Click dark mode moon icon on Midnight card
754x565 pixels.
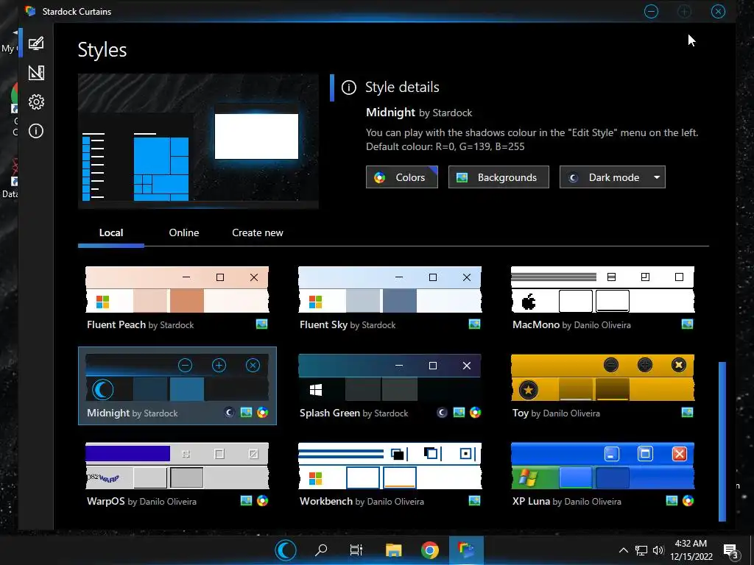click(x=230, y=412)
